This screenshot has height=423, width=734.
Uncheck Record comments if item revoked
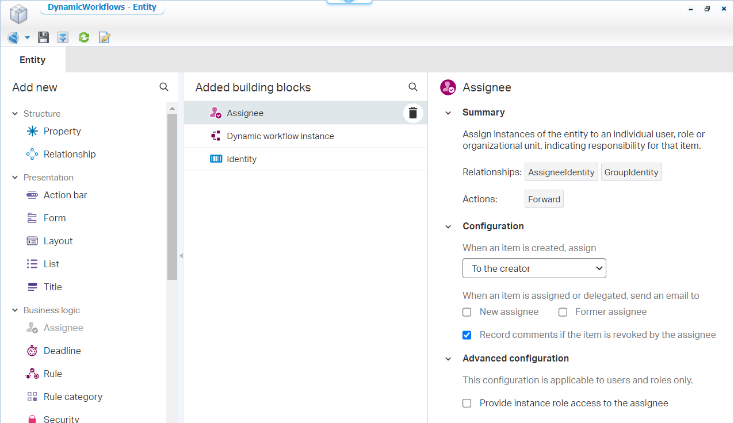click(x=467, y=335)
